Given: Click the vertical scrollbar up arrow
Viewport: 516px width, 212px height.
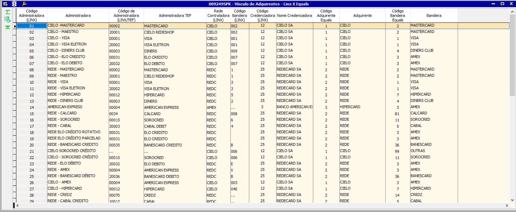Looking at the screenshot, I should (512, 12).
